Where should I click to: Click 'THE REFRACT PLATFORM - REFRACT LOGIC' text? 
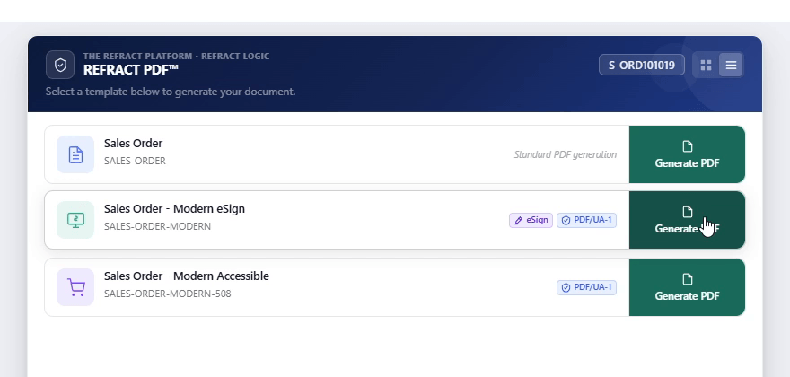click(x=176, y=56)
